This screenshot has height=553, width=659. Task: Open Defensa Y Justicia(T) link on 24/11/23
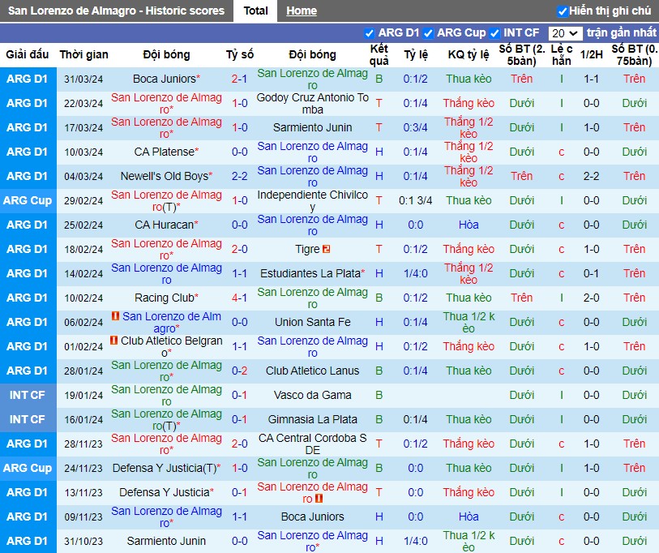tap(165, 469)
